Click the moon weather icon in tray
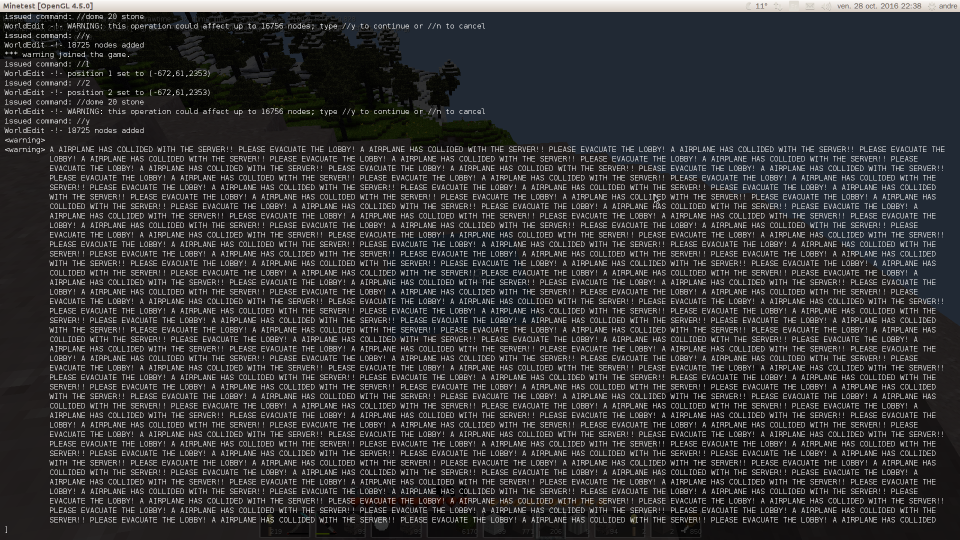The image size is (960, 540). point(748,6)
